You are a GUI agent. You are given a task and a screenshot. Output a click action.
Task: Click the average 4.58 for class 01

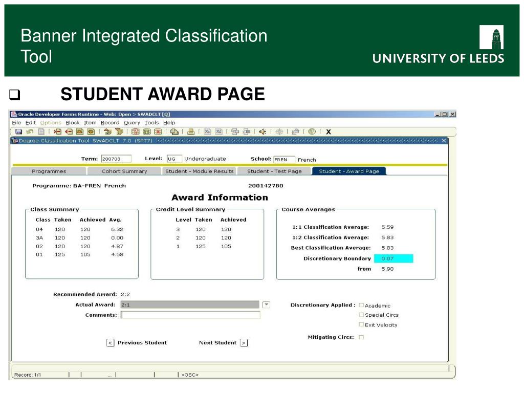tap(117, 255)
